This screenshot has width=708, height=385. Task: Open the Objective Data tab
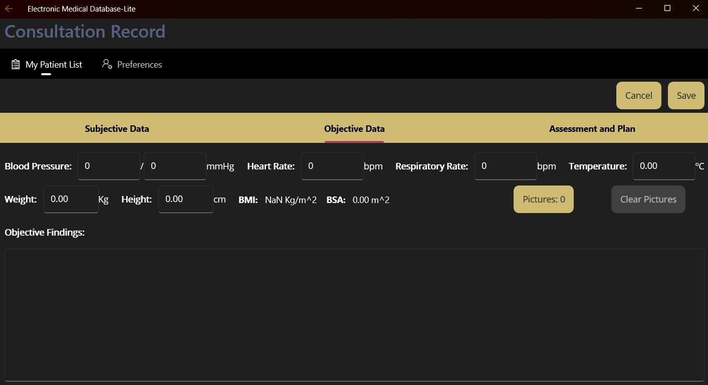point(354,128)
